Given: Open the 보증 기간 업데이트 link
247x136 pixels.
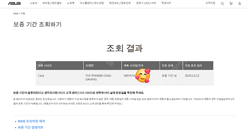Looking at the screenshot, I should [30, 127].
